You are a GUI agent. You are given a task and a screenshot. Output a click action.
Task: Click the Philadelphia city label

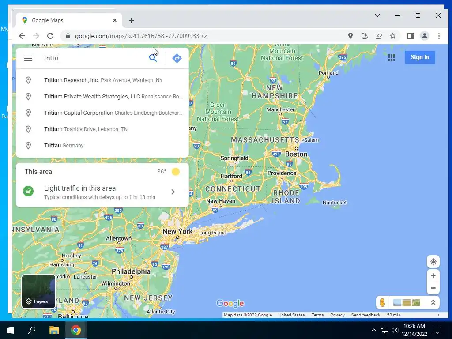[x=131, y=271]
